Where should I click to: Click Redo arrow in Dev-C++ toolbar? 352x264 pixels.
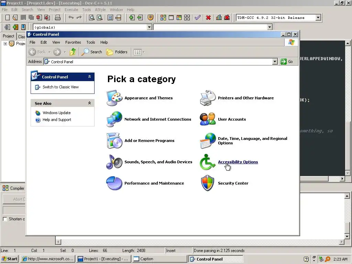[x=79, y=18]
